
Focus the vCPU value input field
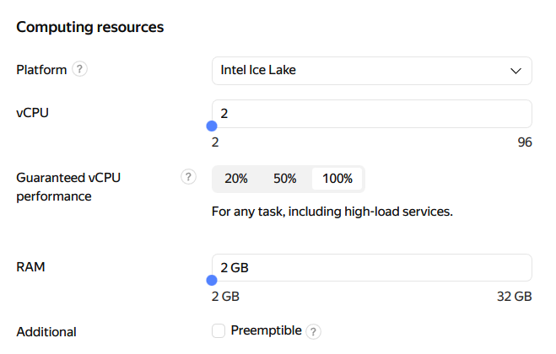371,113
